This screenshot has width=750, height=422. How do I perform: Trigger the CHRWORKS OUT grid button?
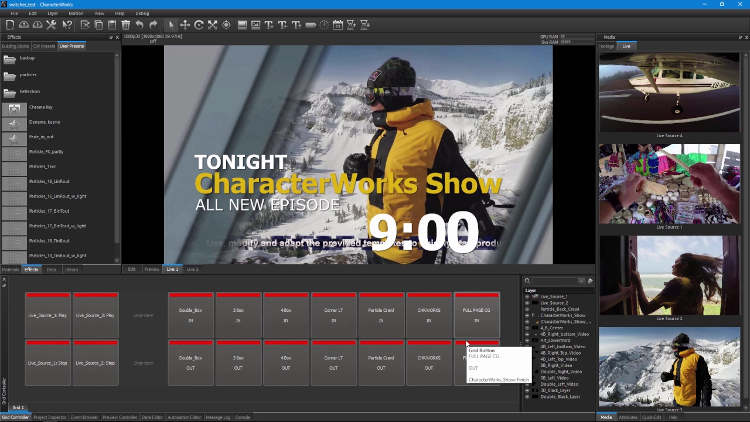pos(429,362)
